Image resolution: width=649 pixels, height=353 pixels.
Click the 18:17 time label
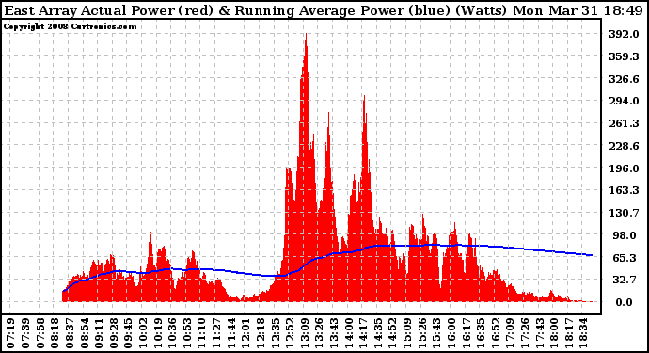[569, 333]
